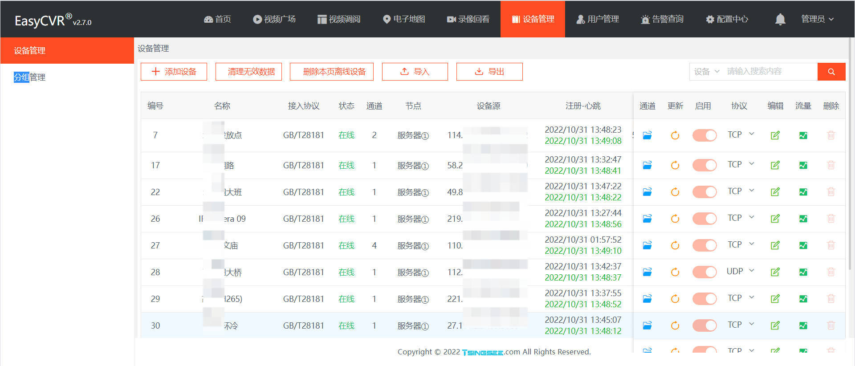
Task: Refresh device number 7
Action: tap(675, 135)
